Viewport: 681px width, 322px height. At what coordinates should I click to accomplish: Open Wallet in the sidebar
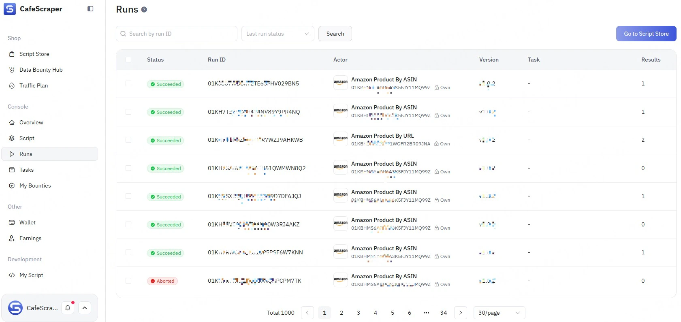[50, 222]
